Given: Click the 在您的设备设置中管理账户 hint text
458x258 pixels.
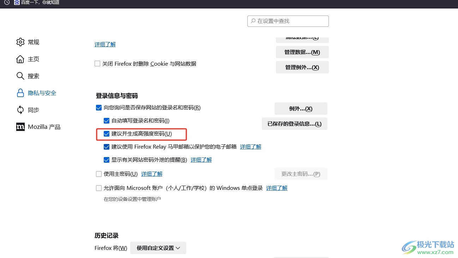Looking at the screenshot, I should 132,199.
